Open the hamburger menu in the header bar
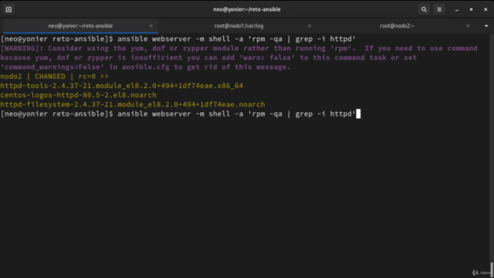 439,9
